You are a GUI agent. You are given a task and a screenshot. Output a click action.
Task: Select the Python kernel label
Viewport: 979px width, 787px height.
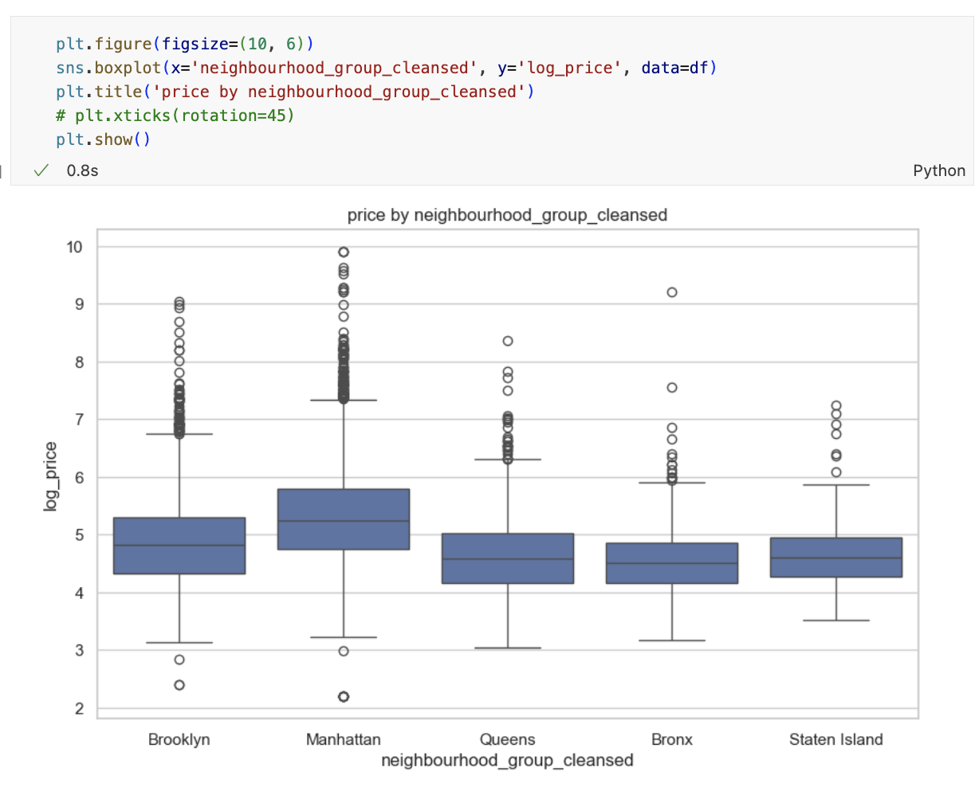[939, 170]
